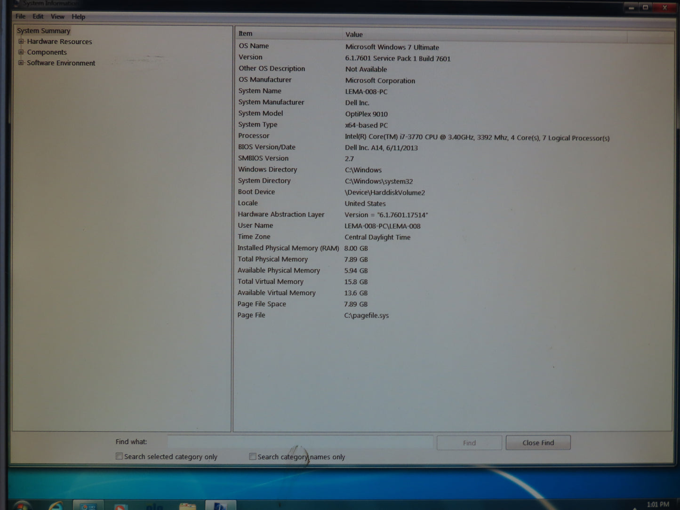Select the Version row label
Image resolution: width=680 pixels, height=510 pixels.
click(x=250, y=57)
